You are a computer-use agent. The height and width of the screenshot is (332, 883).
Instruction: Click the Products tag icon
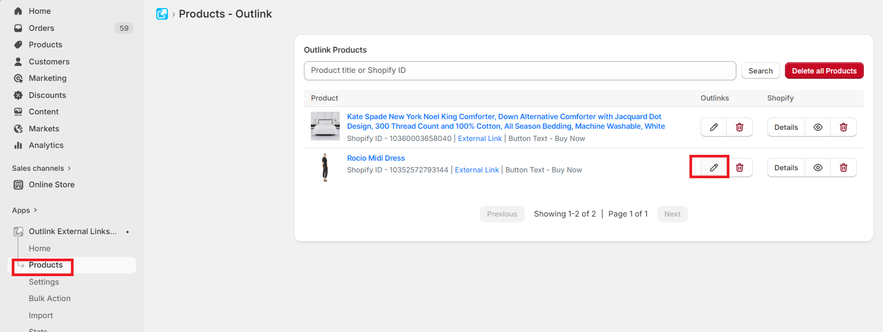[18, 45]
